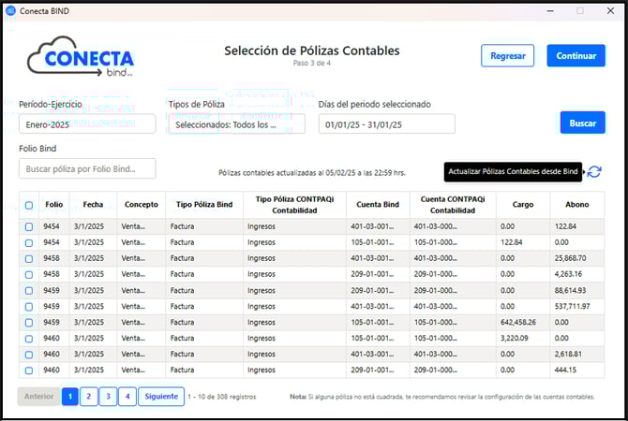Image resolution: width=628 pixels, height=421 pixels.
Task: Open the Tipos de Póliza dropdown
Action: 237,124
